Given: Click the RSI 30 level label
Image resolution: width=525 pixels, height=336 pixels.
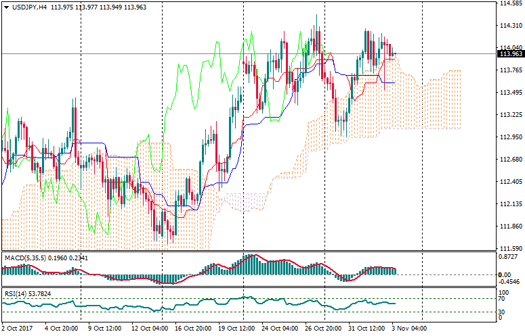Looking at the screenshot, I should [x=502, y=312].
